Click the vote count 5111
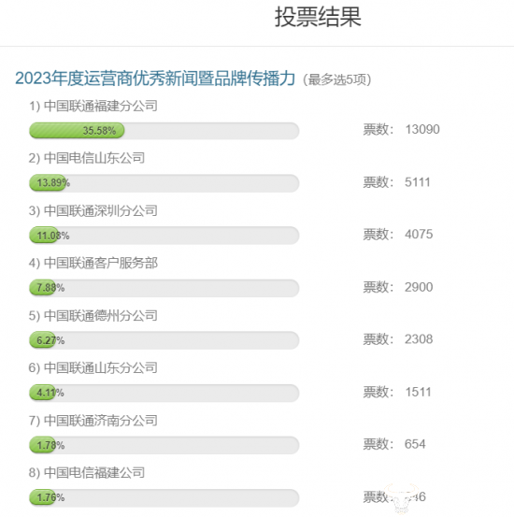This screenshot has height=517, width=514. tap(418, 182)
